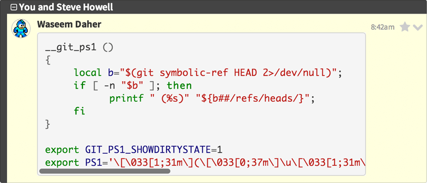Click the if [ -n "$b" ] line
The width and height of the screenshot is (427, 183).
[x=133, y=86]
